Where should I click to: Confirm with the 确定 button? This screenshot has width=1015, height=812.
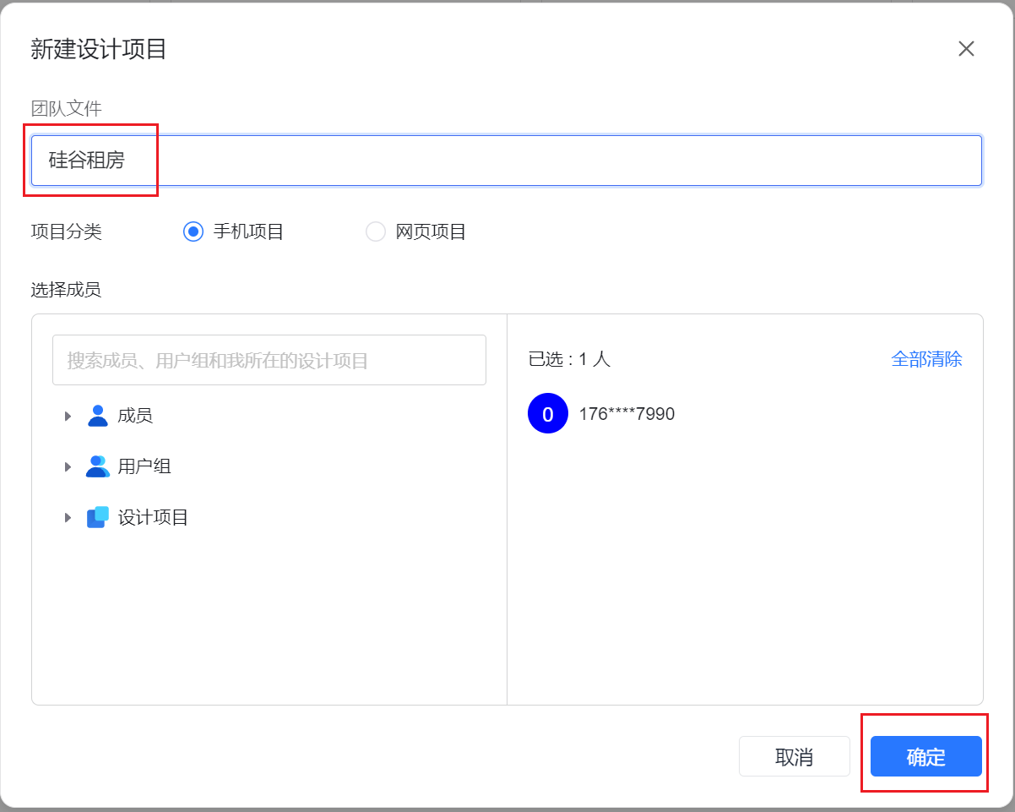click(x=925, y=756)
